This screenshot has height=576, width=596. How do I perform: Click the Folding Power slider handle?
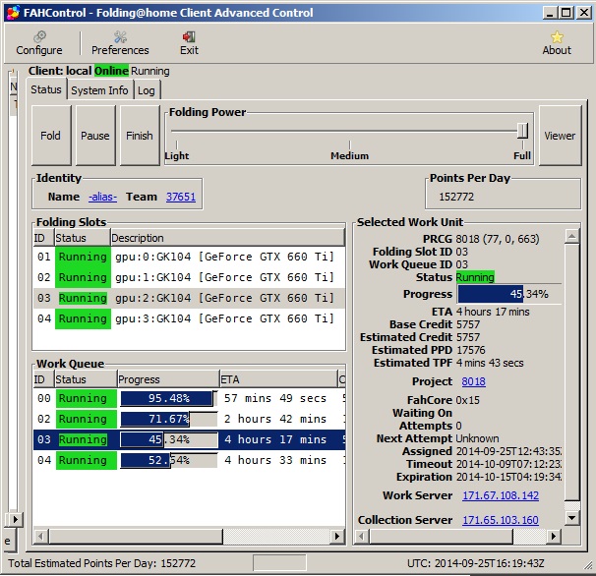[x=523, y=131]
